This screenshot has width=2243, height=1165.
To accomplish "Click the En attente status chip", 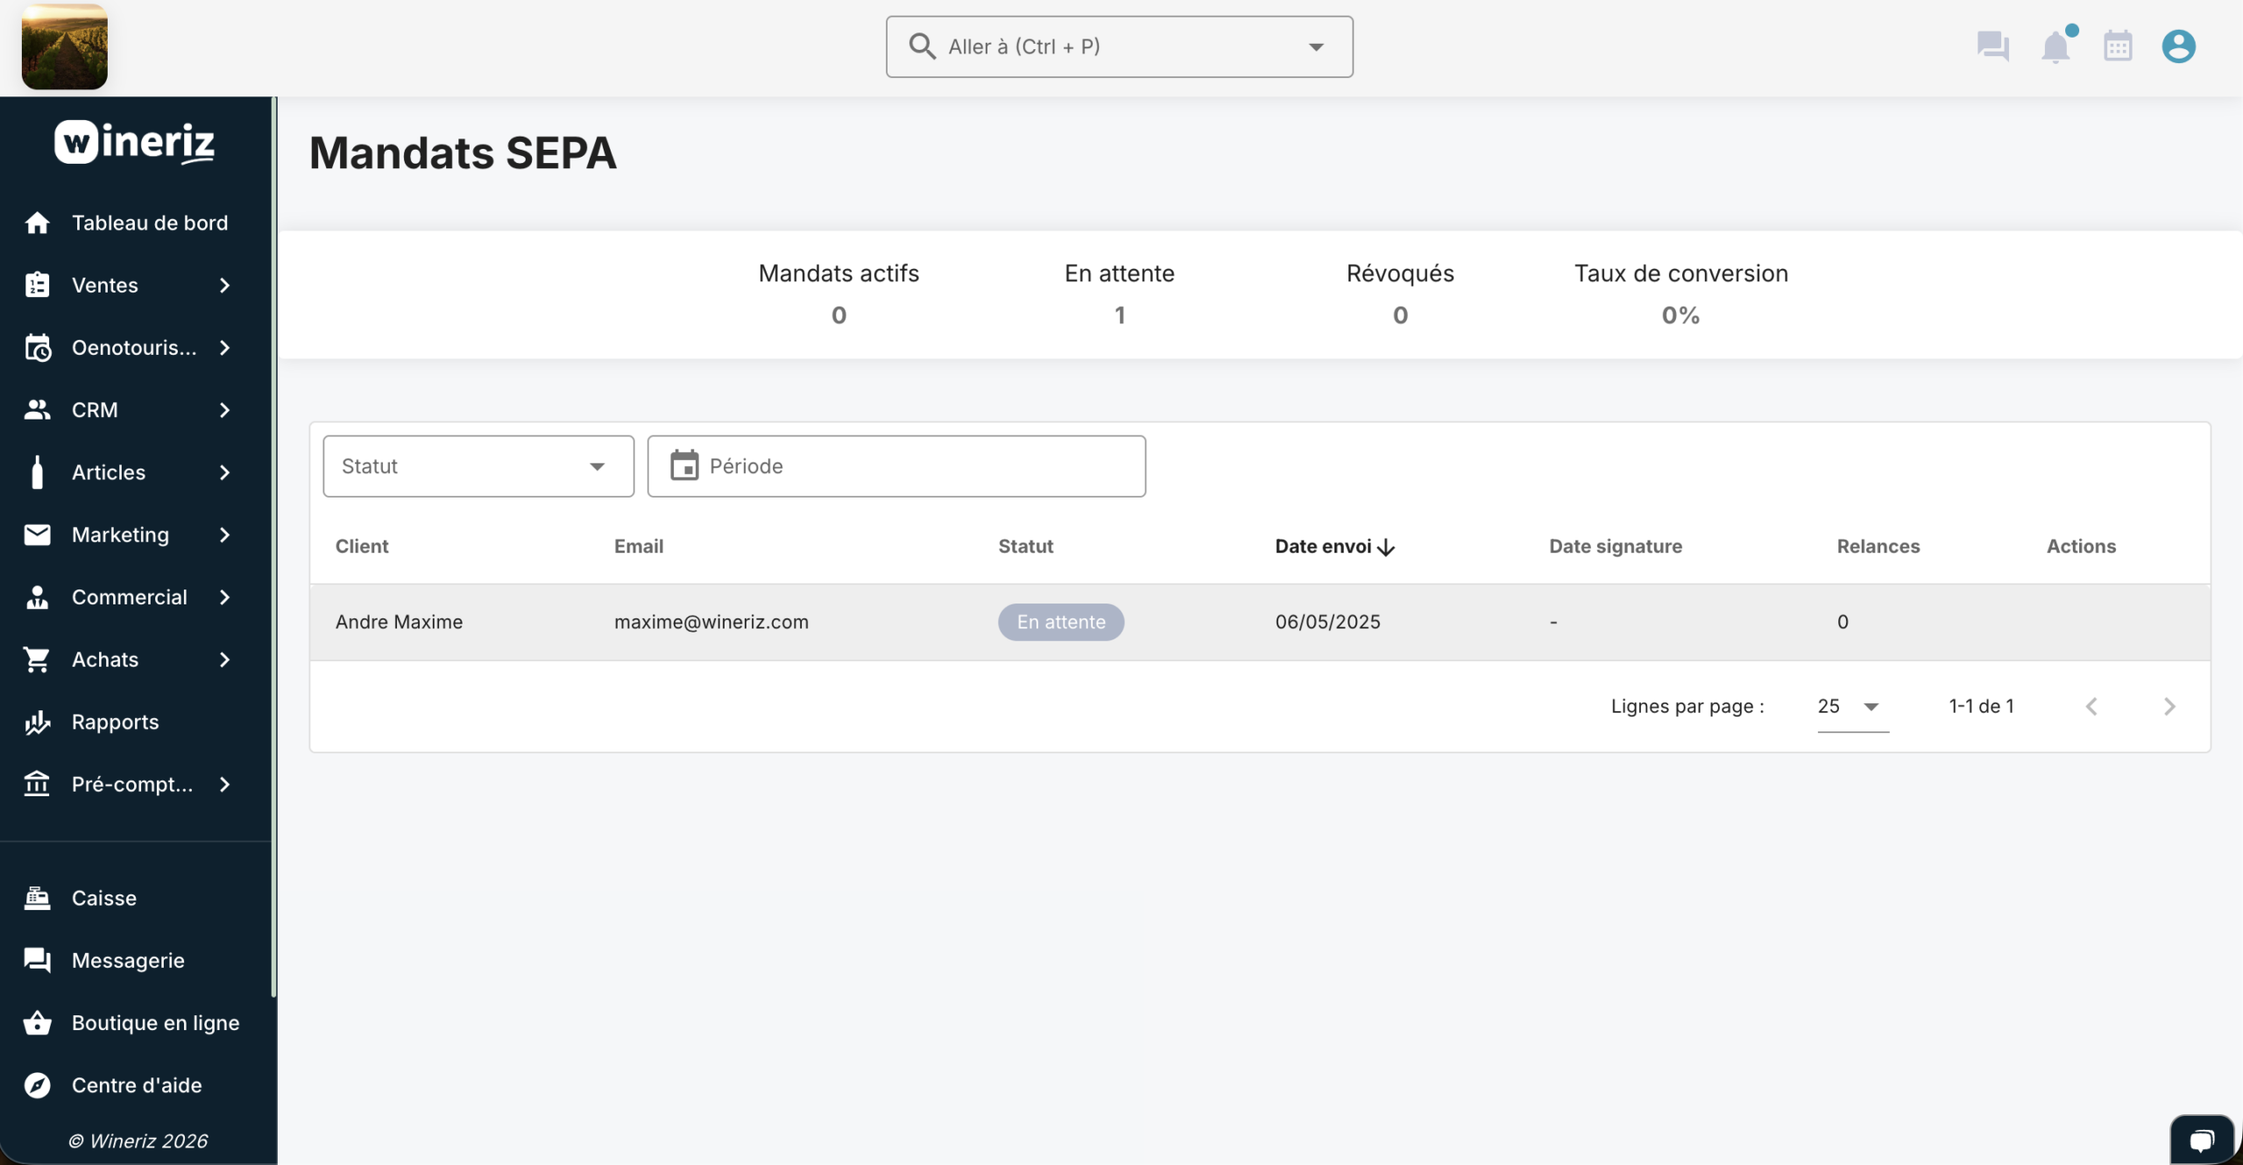I will point(1060,622).
